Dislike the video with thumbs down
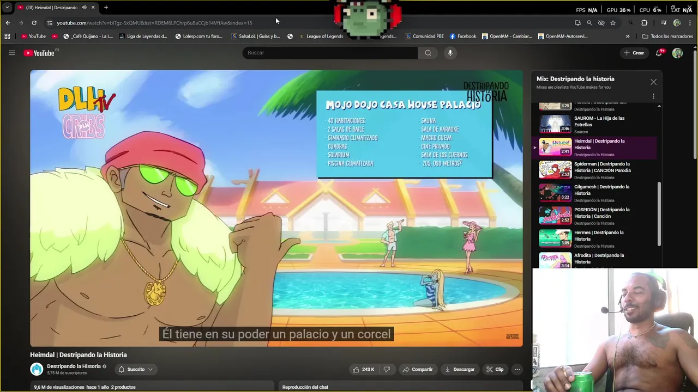 [387, 369]
